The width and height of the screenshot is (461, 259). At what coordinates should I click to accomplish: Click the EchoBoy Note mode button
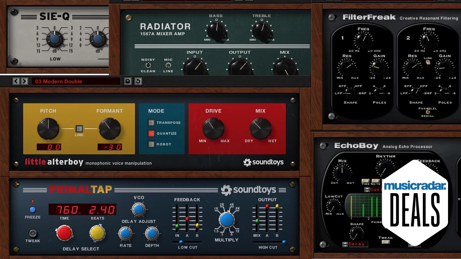tap(376, 181)
